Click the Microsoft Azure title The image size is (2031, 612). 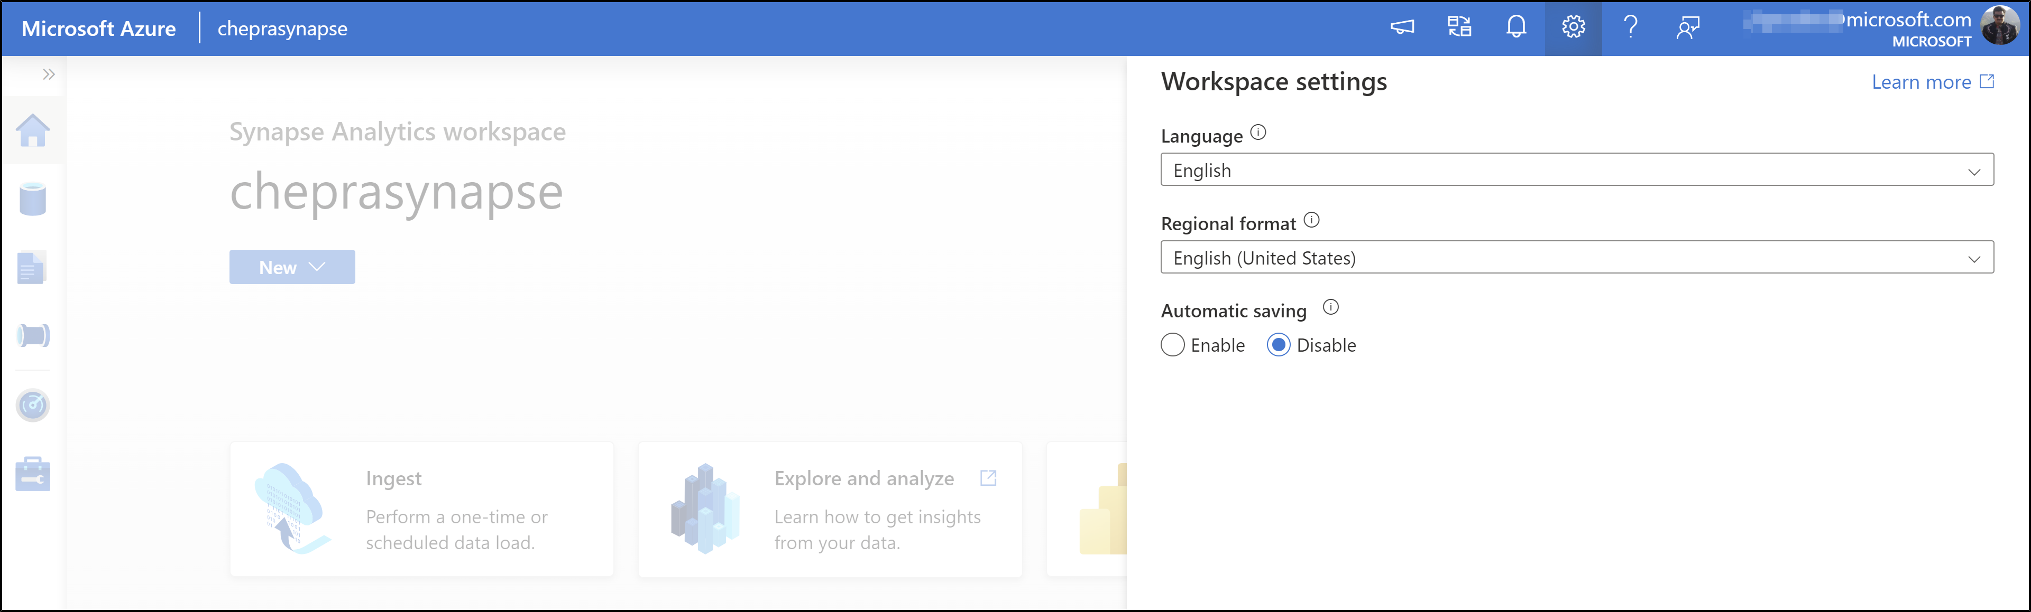click(x=98, y=29)
